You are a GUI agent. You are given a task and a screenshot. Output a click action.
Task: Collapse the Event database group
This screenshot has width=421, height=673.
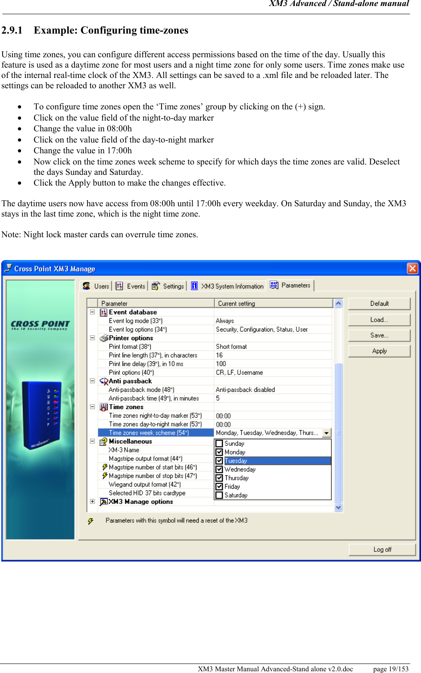[92, 312]
